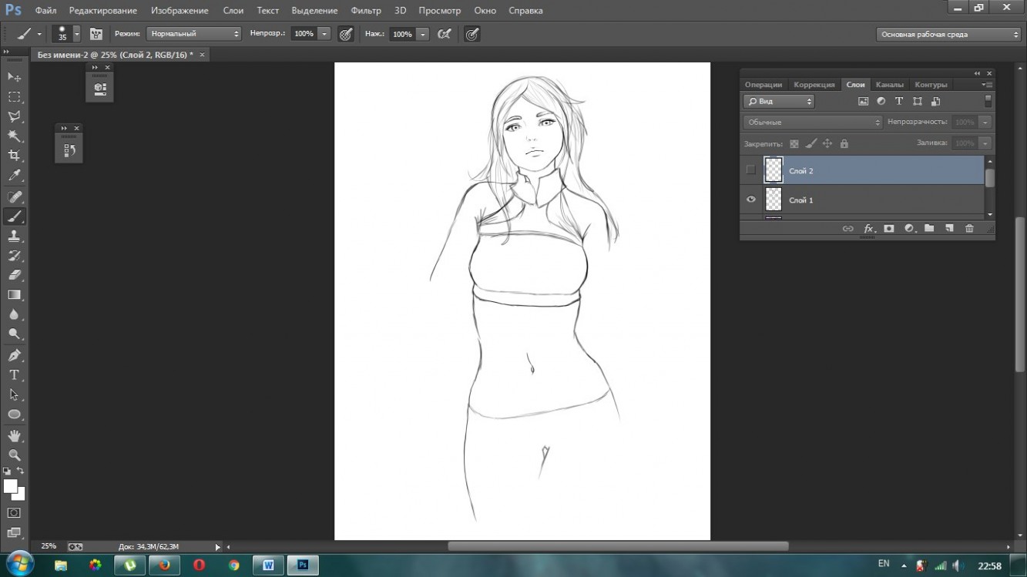
Task: Open the brush preset picker arrow
Action: click(76, 35)
